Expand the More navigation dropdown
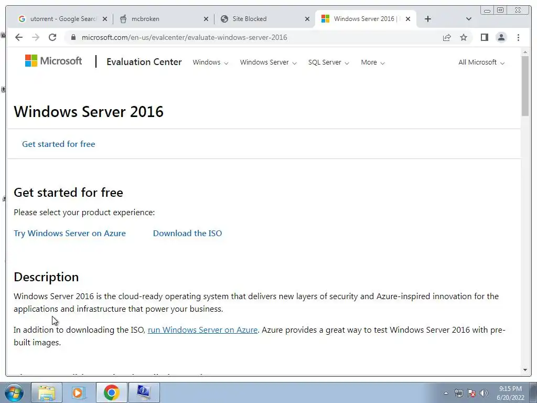Image resolution: width=537 pixels, height=403 pixels. [x=373, y=62]
